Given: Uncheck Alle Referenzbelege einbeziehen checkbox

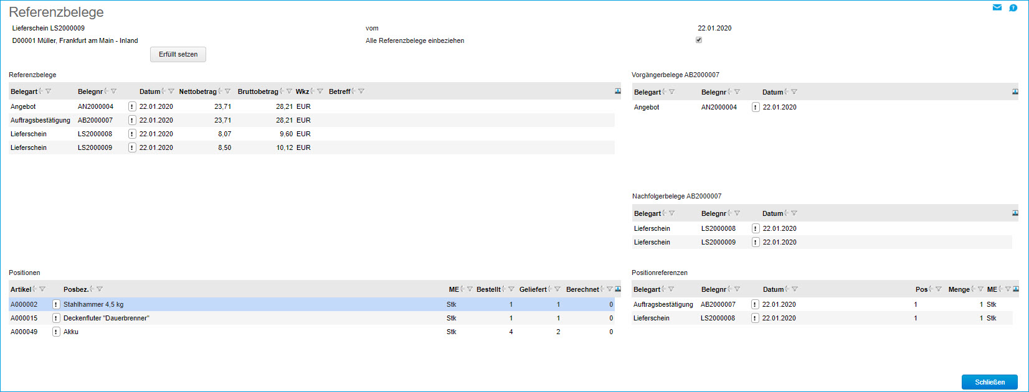Looking at the screenshot, I should pyautogui.click(x=699, y=40).
